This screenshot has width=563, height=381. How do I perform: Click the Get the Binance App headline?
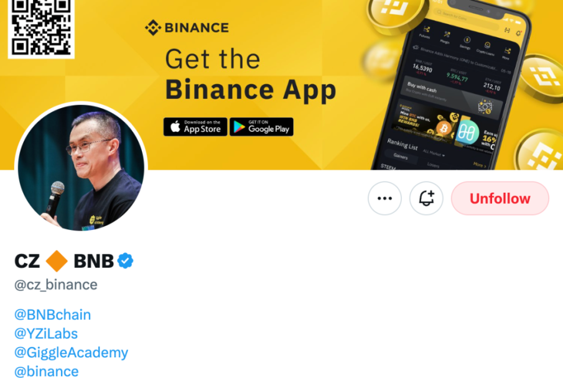(250, 74)
